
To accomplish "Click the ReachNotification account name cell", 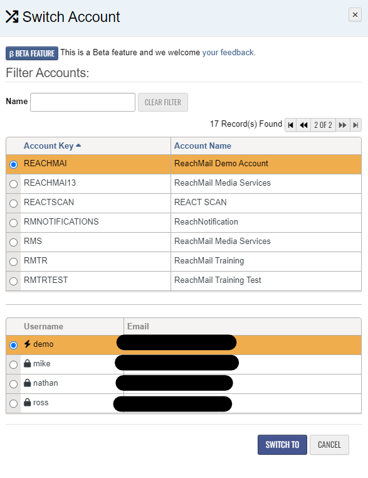I will click(266, 223).
